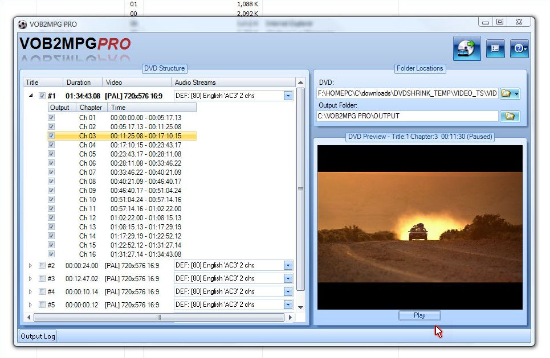The height and width of the screenshot is (358, 550).
Task: Browse for the Output Folder
Action: point(510,116)
